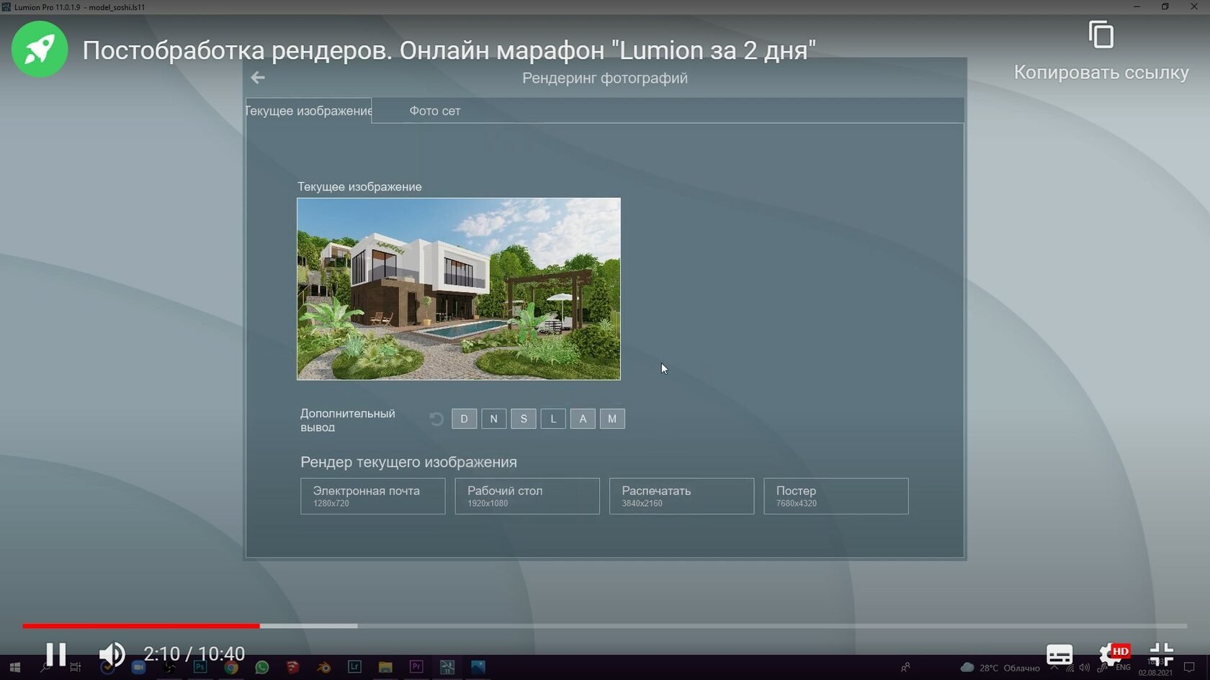Exit fullscreen mode in video player
This screenshot has height=680, width=1210.
pyautogui.click(x=1161, y=654)
